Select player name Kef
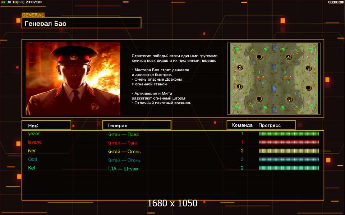The image size is (345, 215). pos(32,168)
